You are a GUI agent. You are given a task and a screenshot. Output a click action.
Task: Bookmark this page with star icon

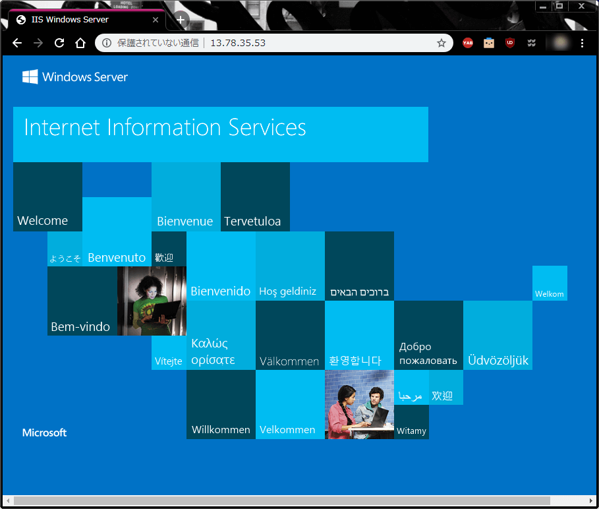point(442,43)
